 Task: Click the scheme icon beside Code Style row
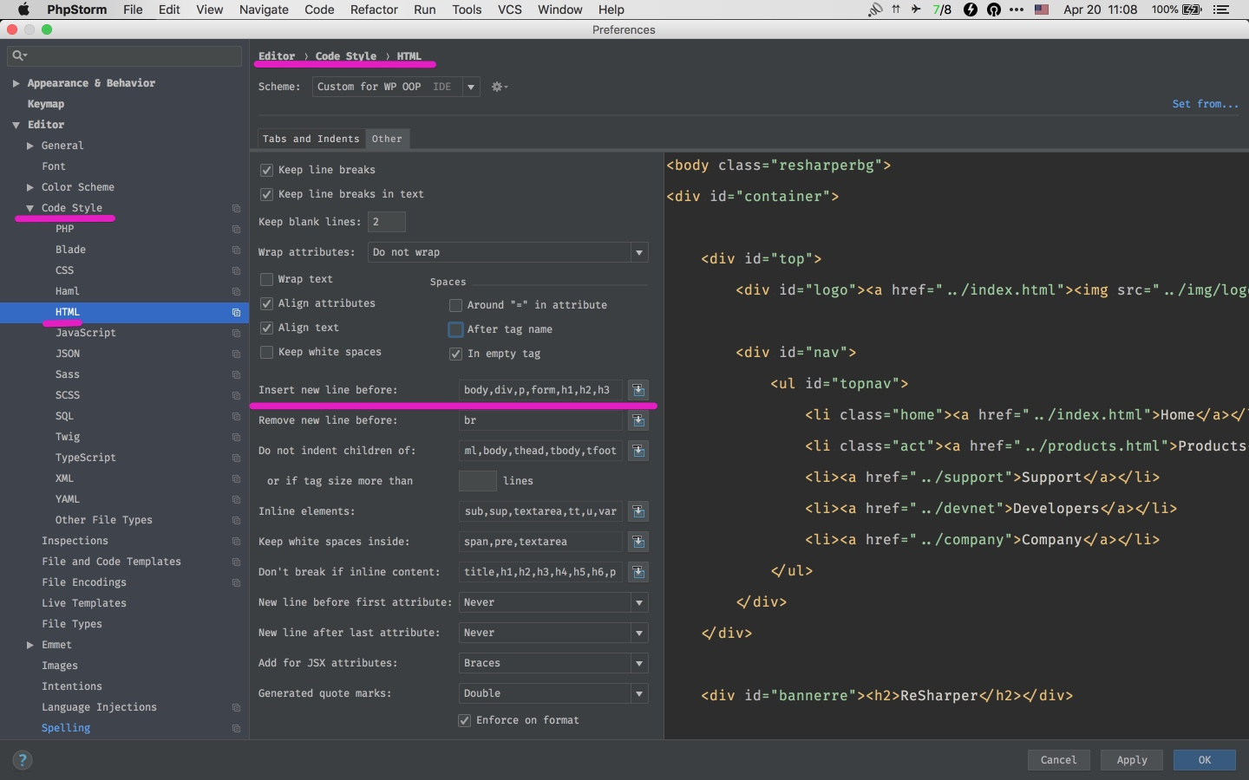[236, 208]
